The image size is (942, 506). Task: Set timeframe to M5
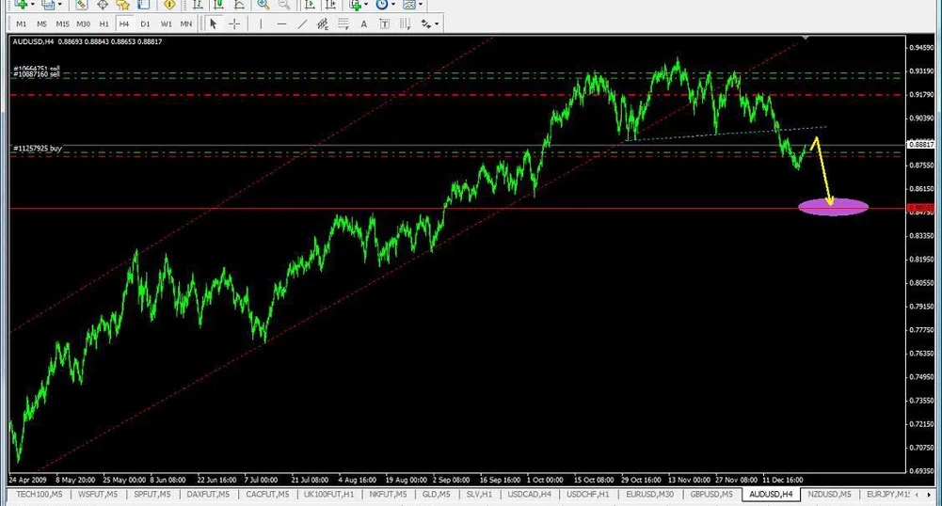41,24
